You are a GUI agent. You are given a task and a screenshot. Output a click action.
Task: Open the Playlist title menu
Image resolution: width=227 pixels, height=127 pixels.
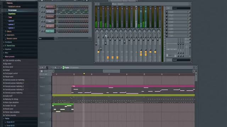pyautogui.click(x=67, y=67)
